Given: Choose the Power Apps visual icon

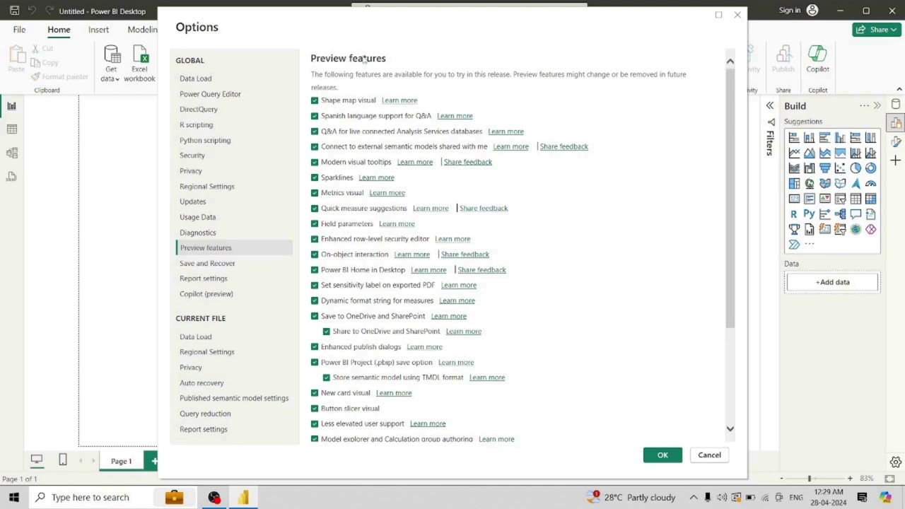Looking at the screenshot, I should coord(870,229).
